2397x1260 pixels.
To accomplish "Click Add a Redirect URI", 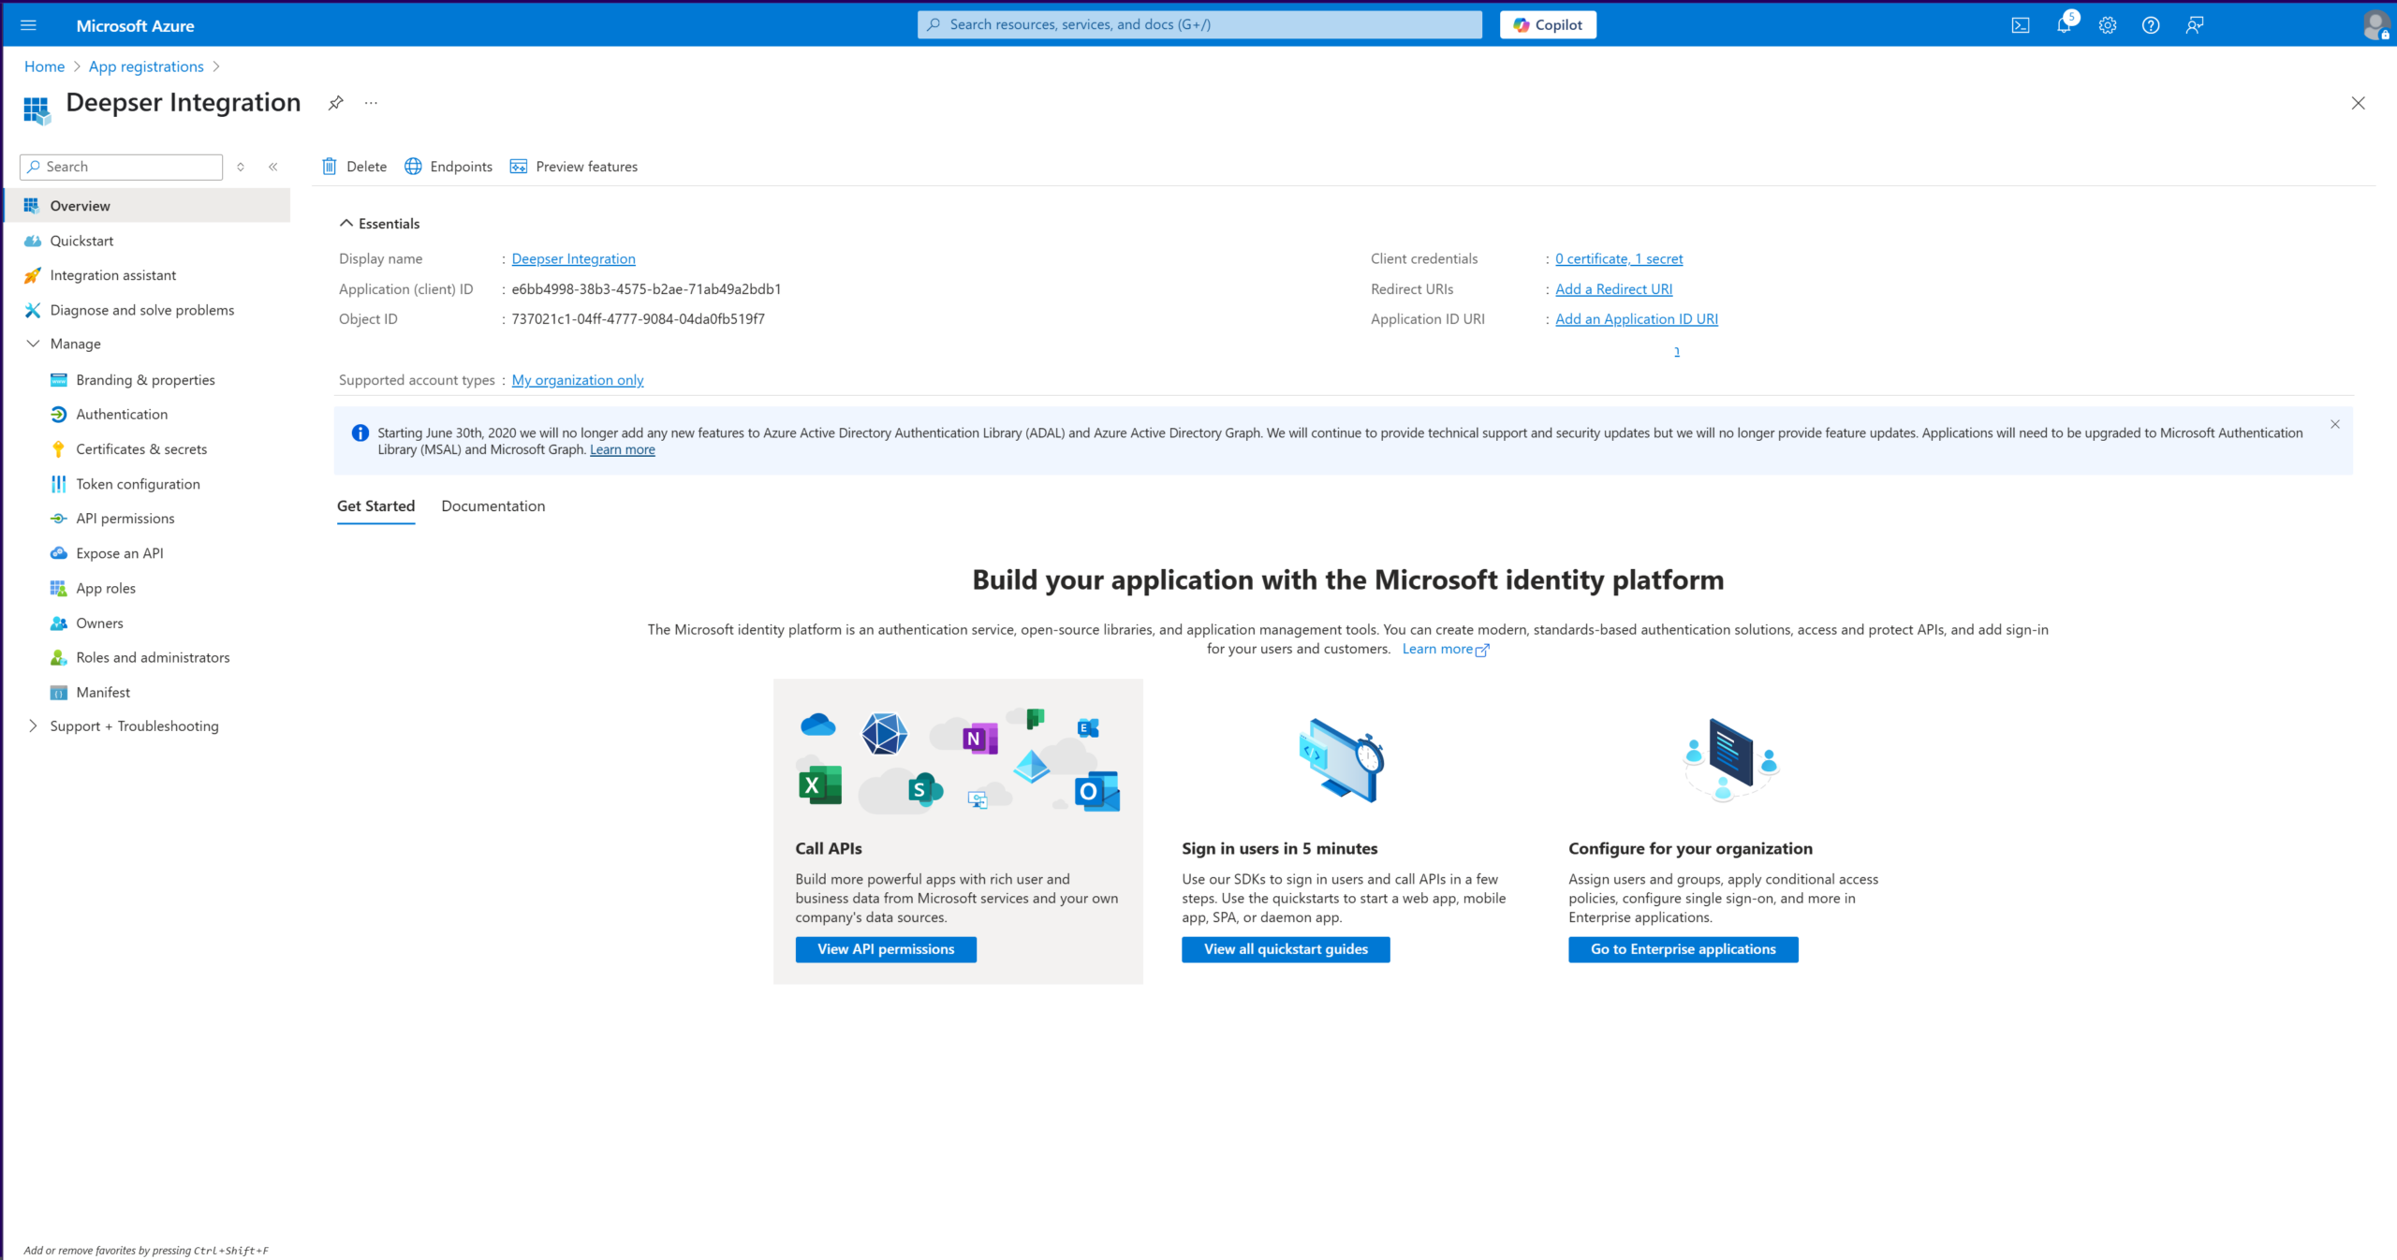I will pos(1613,289).
